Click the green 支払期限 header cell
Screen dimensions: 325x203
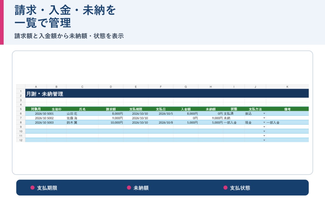(136, 109)
